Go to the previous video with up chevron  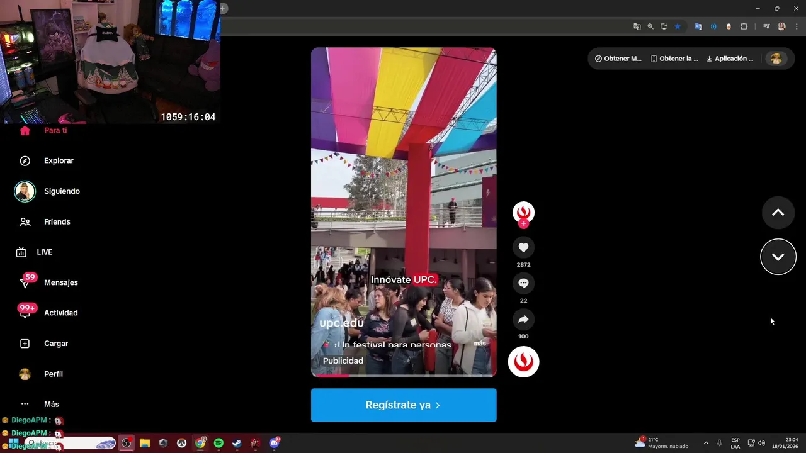click(x=778, y=213)
